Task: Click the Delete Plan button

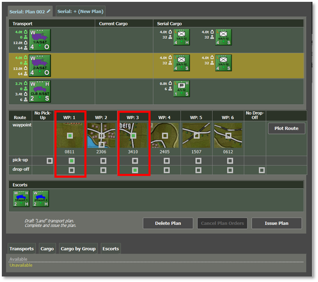Action: [168, 223]
